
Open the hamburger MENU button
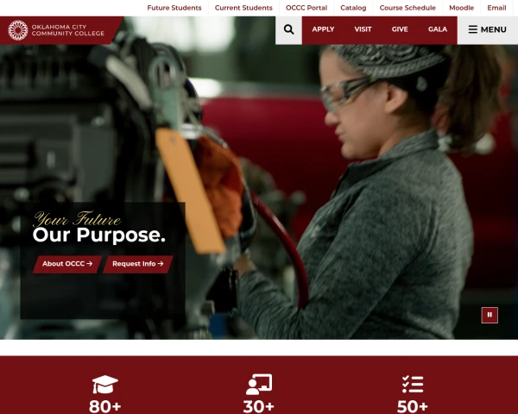pos(488,29)
